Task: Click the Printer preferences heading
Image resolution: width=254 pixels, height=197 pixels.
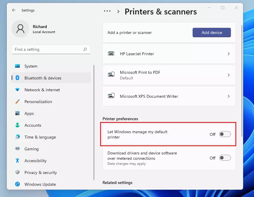Action: coord(120,119)
